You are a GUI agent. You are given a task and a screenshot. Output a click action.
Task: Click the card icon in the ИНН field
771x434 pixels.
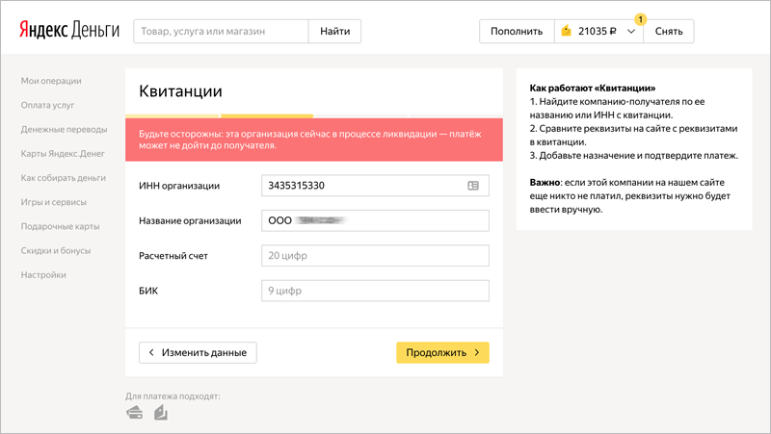473,186
